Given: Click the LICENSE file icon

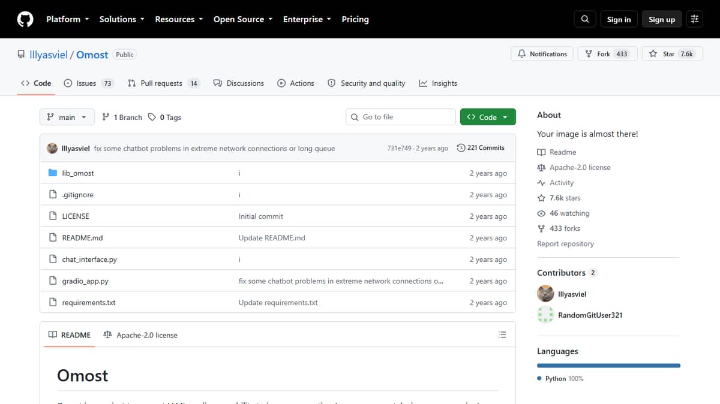Looking at the screenshot, I should tap(53, 216).
